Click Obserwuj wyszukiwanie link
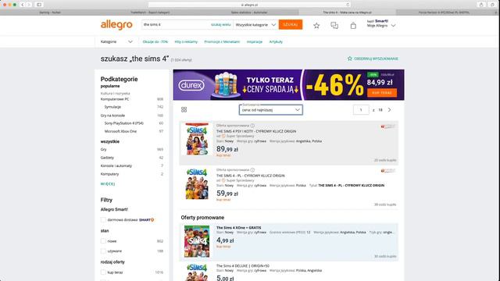The height and width of the screenshot is (281, 500). [x=376, y=59]
